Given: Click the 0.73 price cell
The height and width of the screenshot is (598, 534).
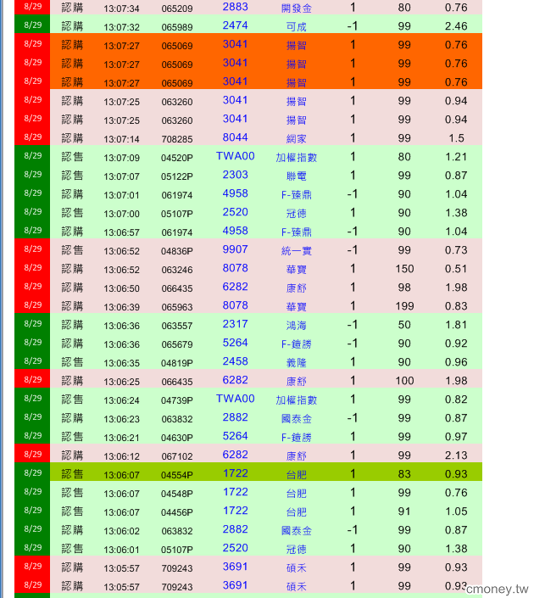Looking at the screenshot, I should (456, 250).
